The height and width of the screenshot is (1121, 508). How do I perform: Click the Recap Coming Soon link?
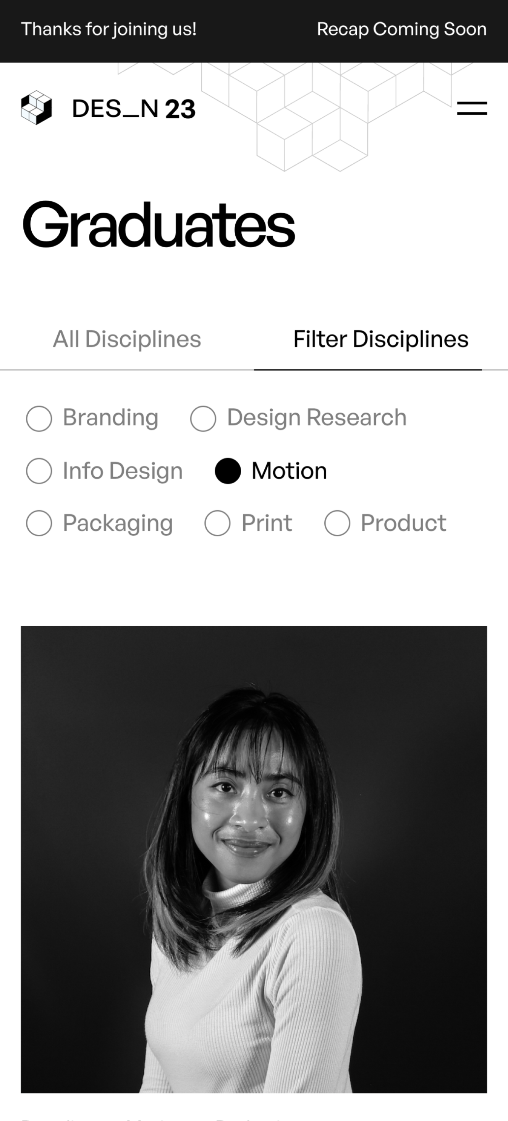(401, 29)
